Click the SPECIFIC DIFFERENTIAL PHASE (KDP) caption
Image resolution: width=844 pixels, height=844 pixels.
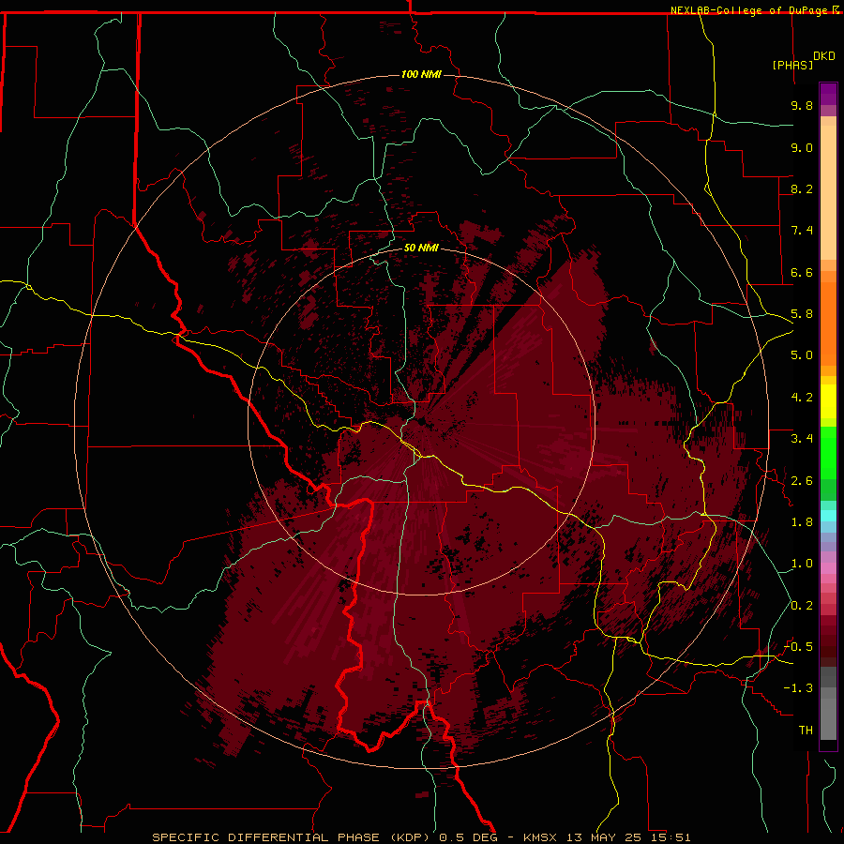pos(293,837)
